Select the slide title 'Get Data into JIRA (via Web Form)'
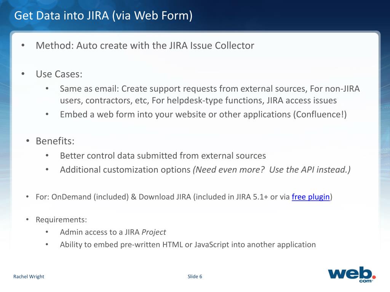 tap(104, 16)
